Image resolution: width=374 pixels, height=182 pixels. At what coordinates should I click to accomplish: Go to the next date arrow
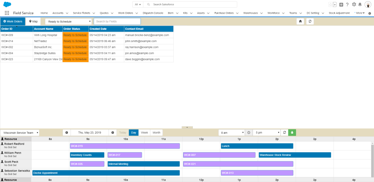pos(113,133)
